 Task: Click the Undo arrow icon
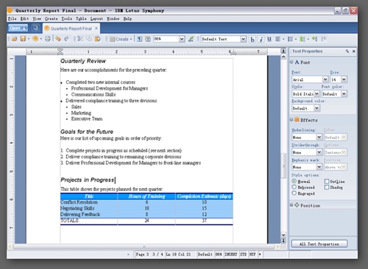[58, 39]
